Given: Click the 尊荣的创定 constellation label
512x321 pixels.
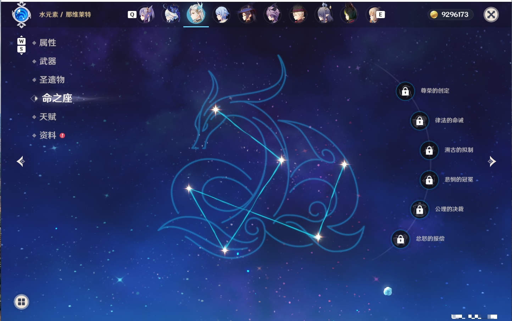Looking at the screenshot, I should coord(435,91).
